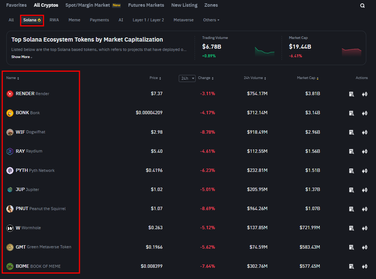
Task: Filter by Layer 1 / Layer 2 category
Action: click(x=148, y=20)
